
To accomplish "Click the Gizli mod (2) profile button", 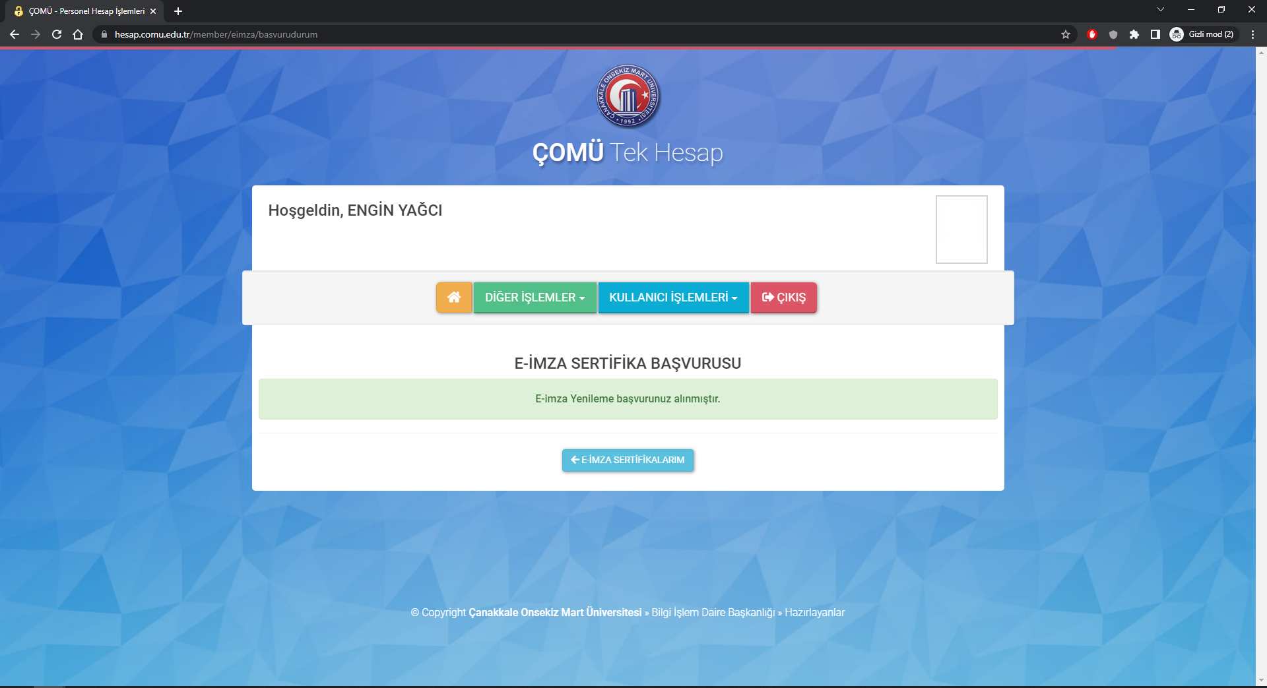I will [x=1202, y=34].
